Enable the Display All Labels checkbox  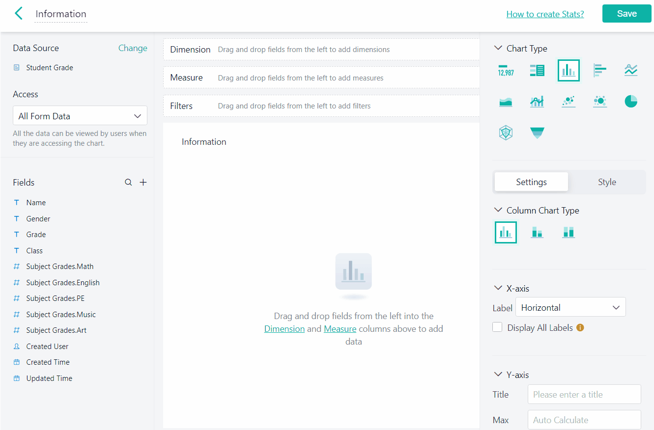click(x=497, y=327)
